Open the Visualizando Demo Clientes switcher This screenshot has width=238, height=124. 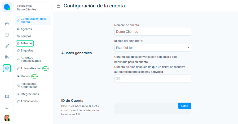(33, 8)
